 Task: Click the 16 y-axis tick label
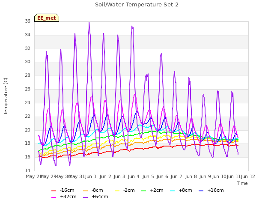pyautogui.click(x=27, y=157)
